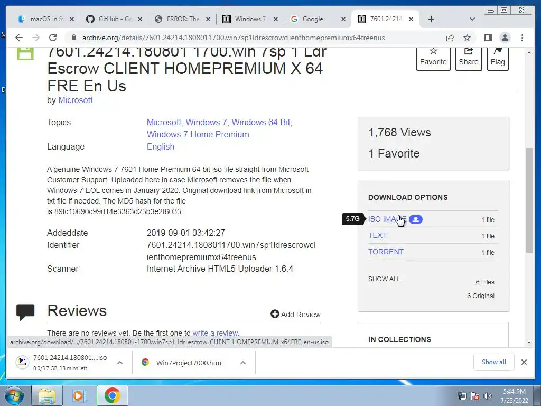The image size is (541, 406).
Task: Click the address bar URL
Action: (x=233, y=38)
